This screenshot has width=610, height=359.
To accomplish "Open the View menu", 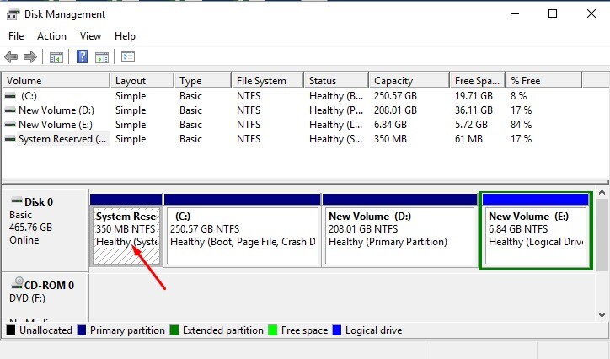I will 90,36.
